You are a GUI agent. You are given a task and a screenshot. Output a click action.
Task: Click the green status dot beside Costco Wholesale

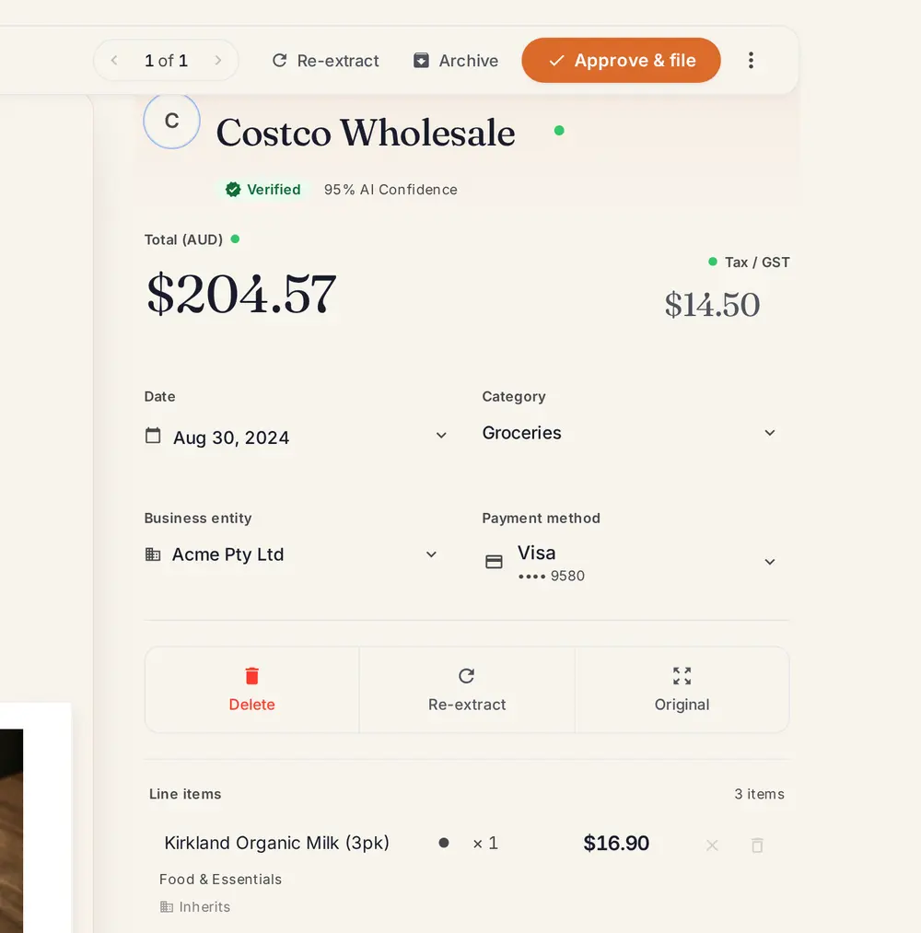click(559, 130)
